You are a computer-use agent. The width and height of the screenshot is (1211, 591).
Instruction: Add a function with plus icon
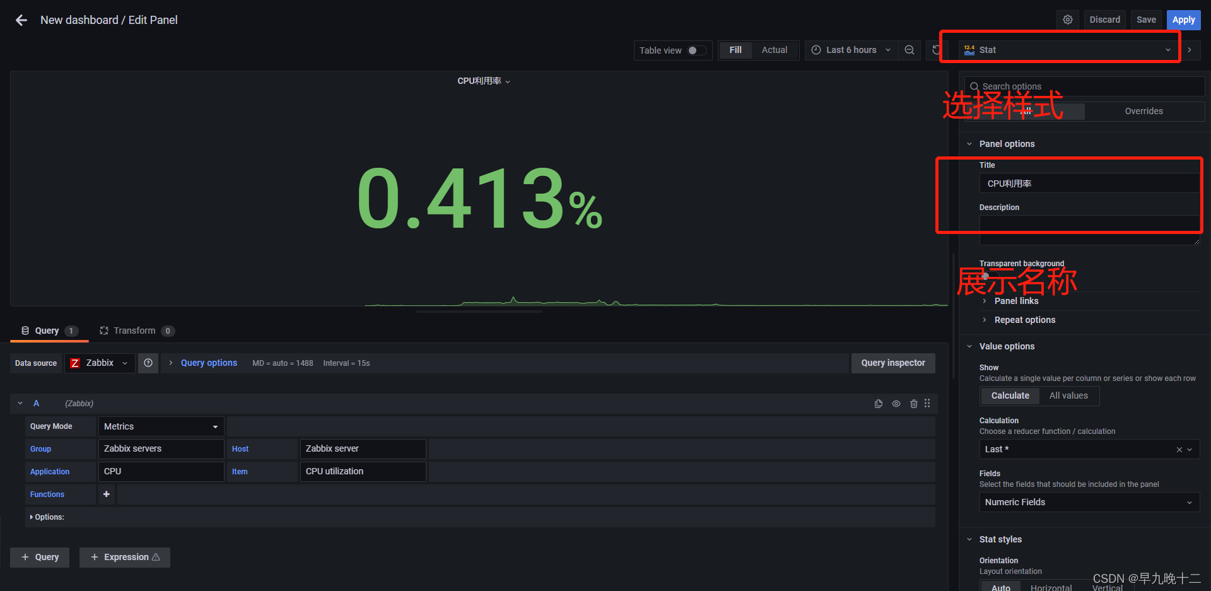click(x=107, y=494)
